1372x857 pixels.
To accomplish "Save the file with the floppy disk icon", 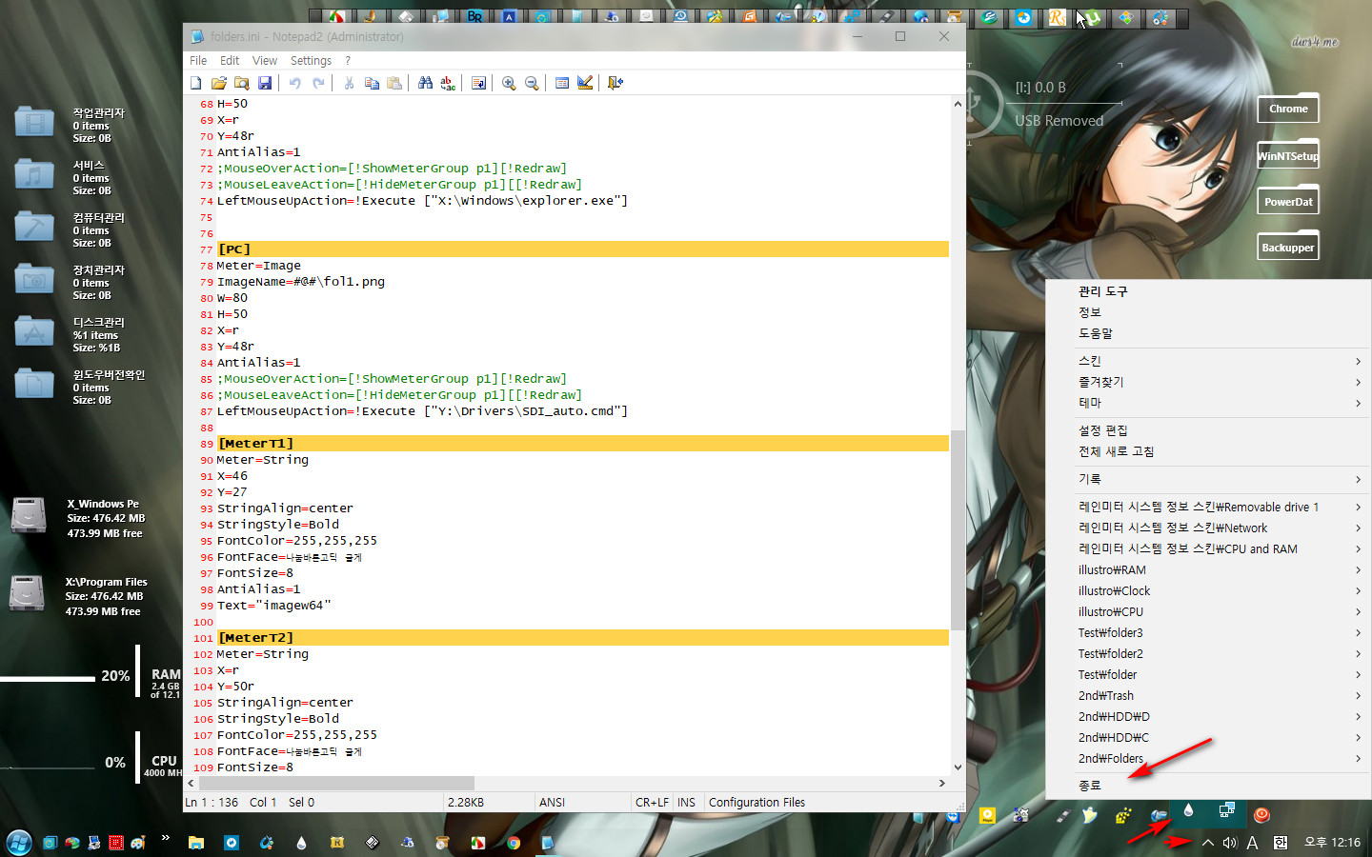I will 265,83.
